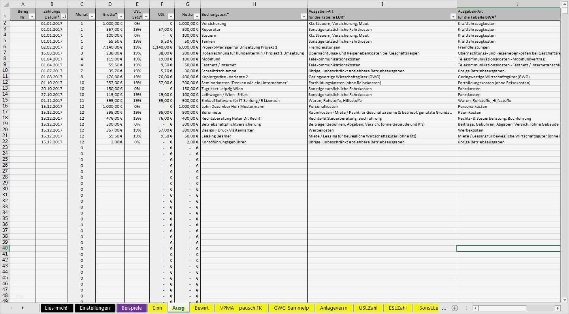Open the Buchungstext column filter dropdown
Image resolution: width=569 pixels, height=314 pixels.
click(305, 16)
